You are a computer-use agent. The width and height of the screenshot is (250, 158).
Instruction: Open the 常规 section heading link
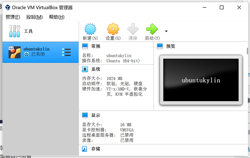96,46
